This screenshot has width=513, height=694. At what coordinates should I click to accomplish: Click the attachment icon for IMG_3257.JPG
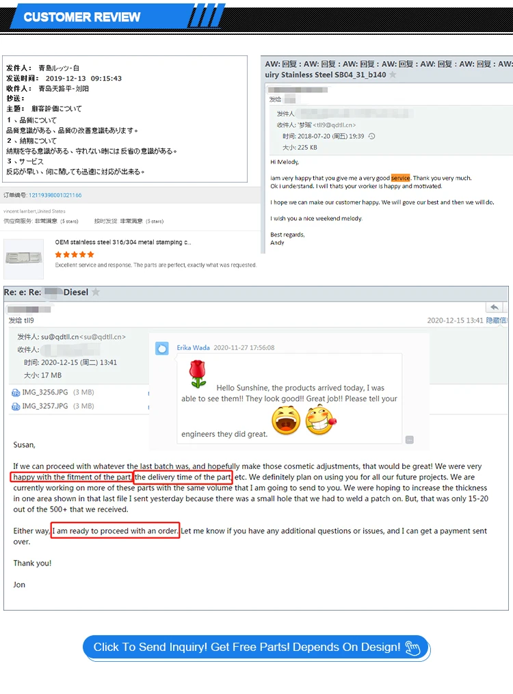click(x=16, y=406)
